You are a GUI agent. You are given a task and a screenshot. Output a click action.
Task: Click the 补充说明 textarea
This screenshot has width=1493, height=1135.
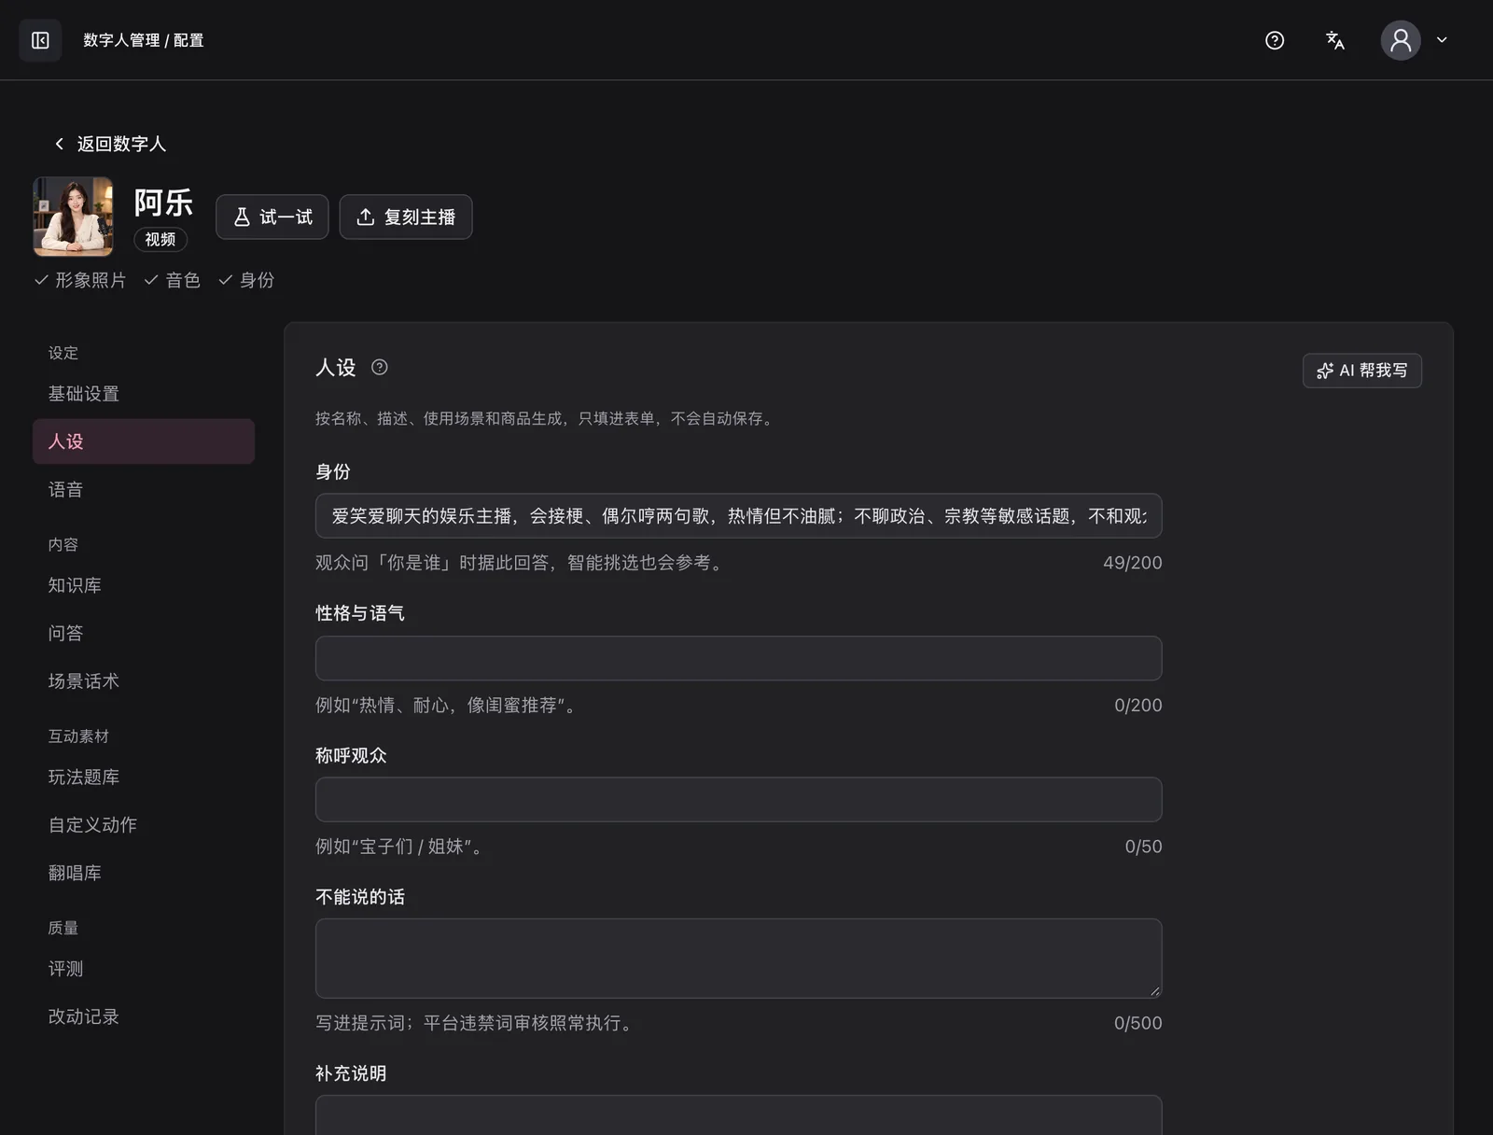pyautogui.click(x=738, y=1115)
